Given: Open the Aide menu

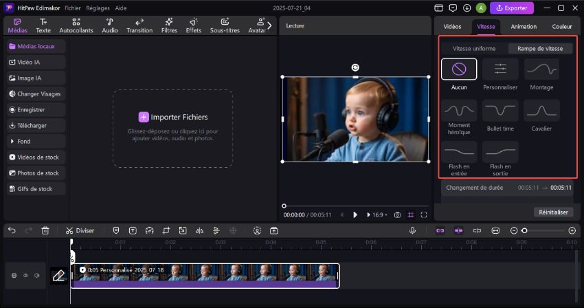Looking at the screenshot, I should tap(121, 8).
